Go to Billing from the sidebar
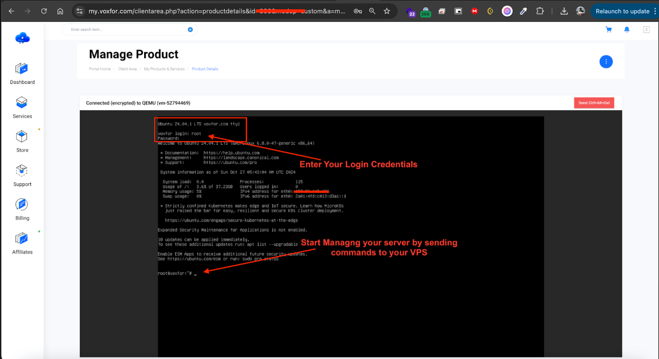659x359 pixels. click(x=22, y=210)
